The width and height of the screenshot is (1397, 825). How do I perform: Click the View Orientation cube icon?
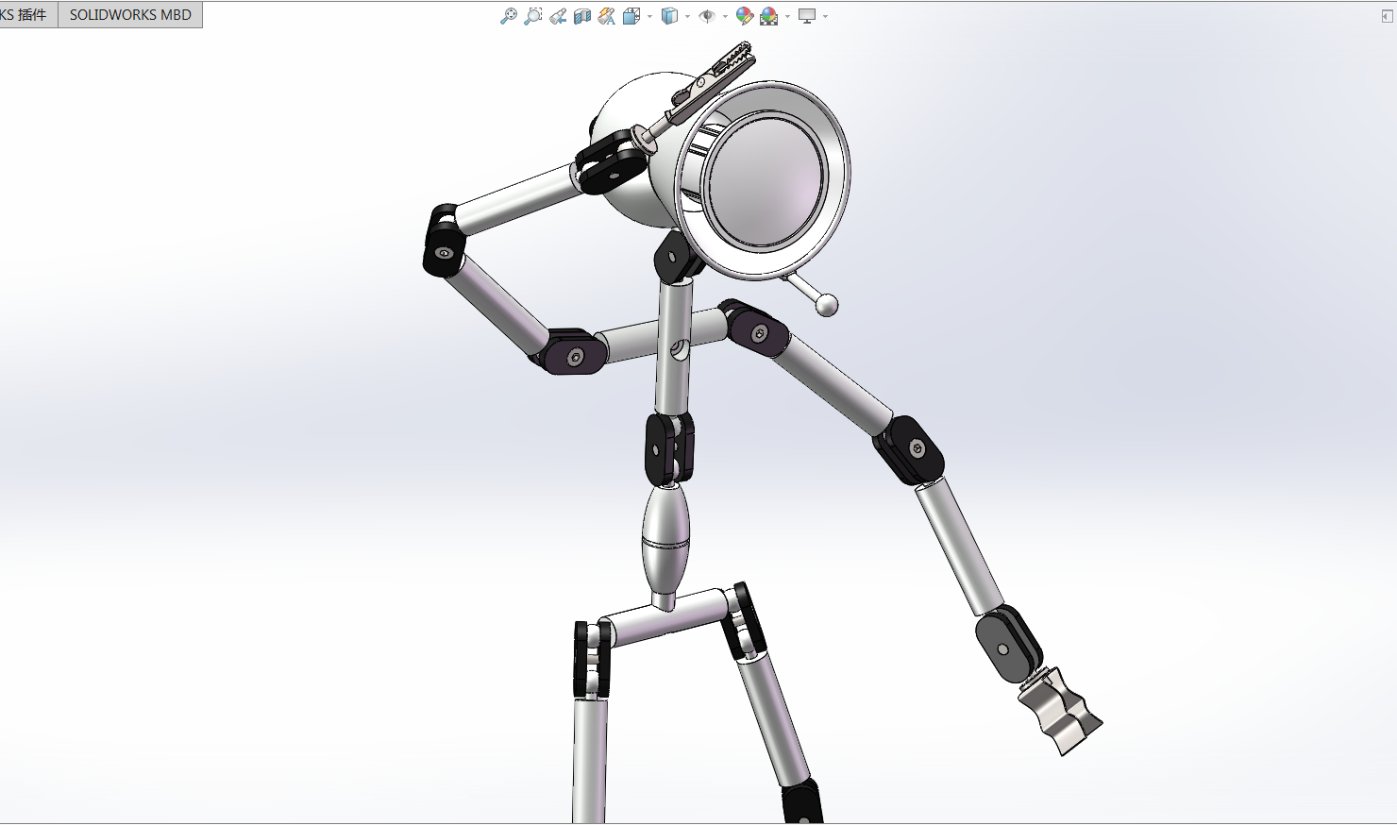point(631,16)
